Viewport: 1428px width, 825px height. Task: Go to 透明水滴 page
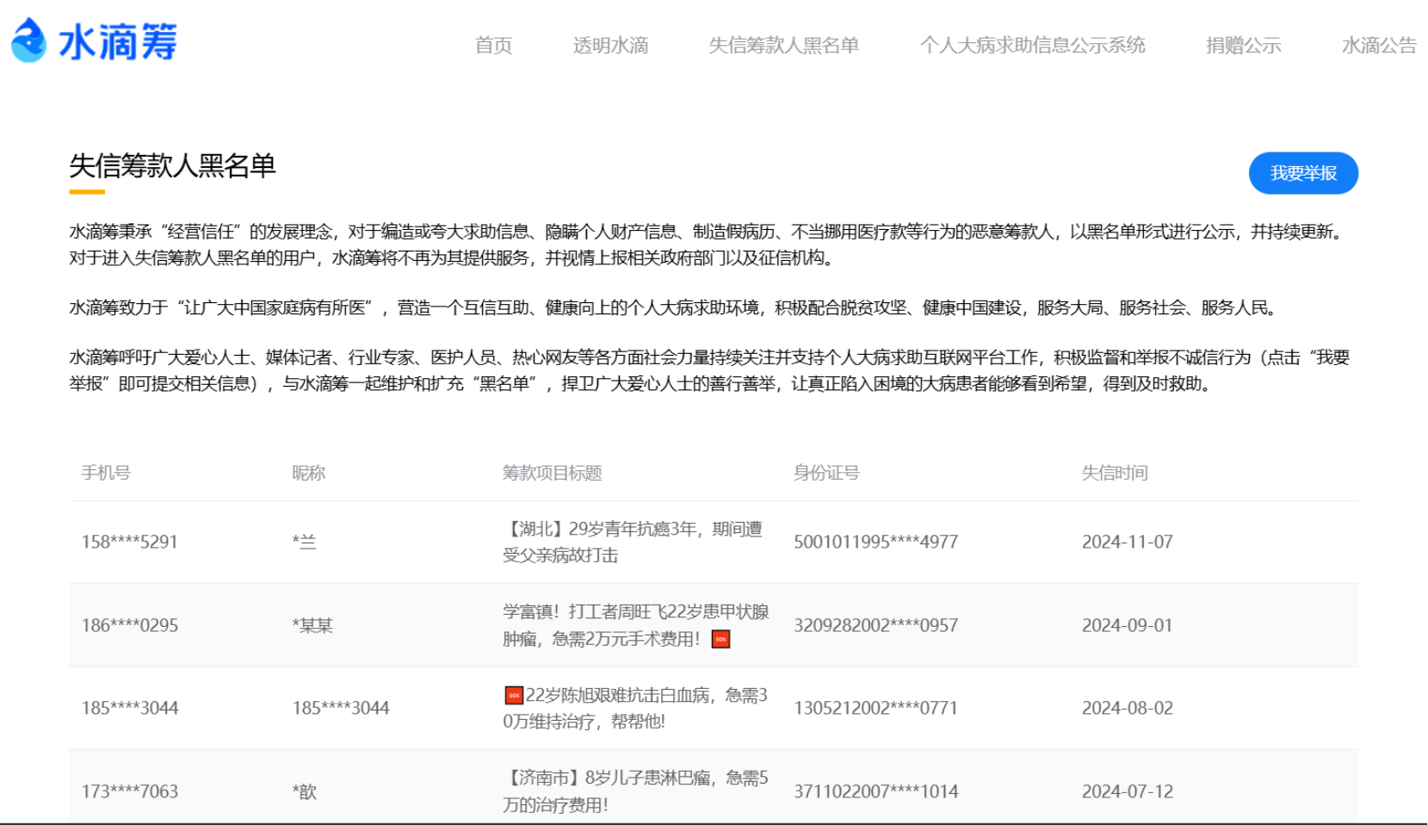(611, 45)
